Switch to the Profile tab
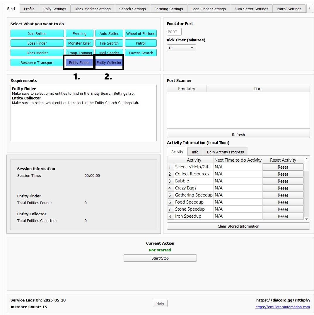 click(29, 9)
